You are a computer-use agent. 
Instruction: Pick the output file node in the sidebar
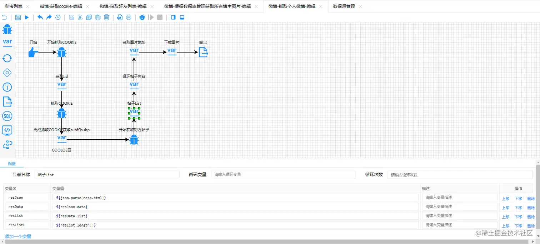pos(7,101)
